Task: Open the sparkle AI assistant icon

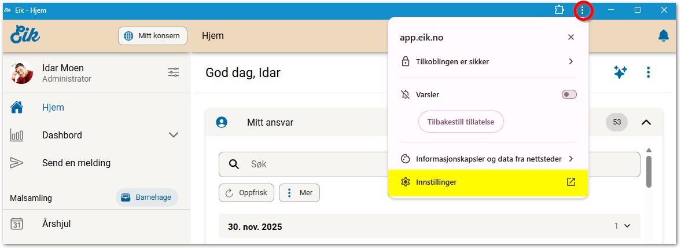Action: click(620, 72)
